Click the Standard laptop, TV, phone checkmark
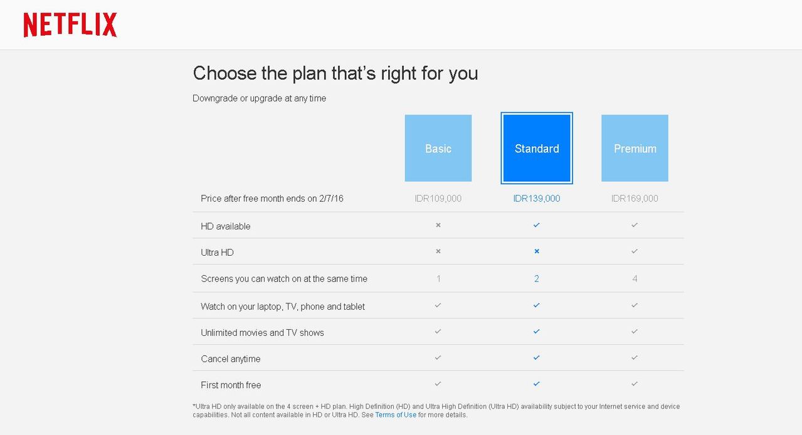802x435 pixels. [537, 305]
